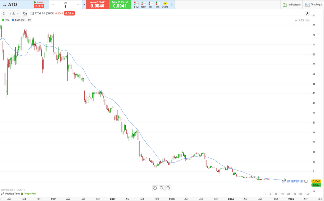The height and width of the screenshot is (201, 324).
Task: Place an STP stop order
Action: pyautogui.click(x=144, y=4)
